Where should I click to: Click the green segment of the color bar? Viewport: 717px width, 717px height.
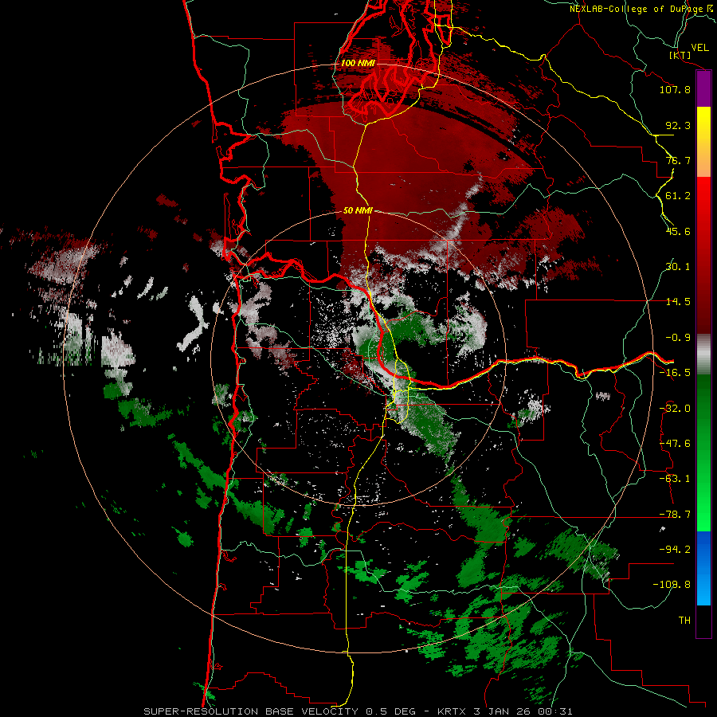point(703,453)
